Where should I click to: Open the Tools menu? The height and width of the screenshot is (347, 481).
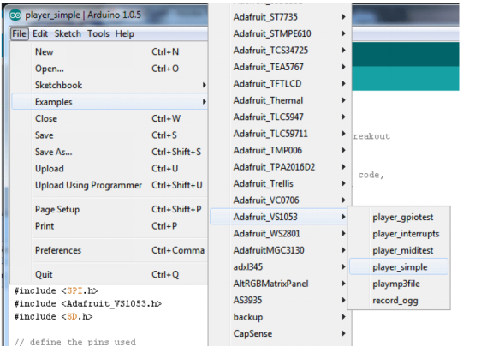point(98,33)
